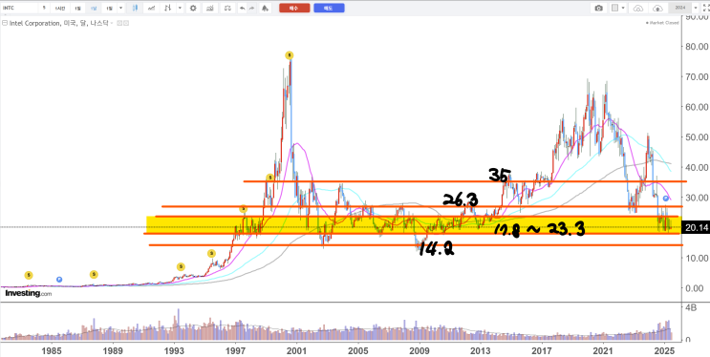The image size is (710, 357).
Task: Open the alert icon right of redo
Action: click(265, 9)
